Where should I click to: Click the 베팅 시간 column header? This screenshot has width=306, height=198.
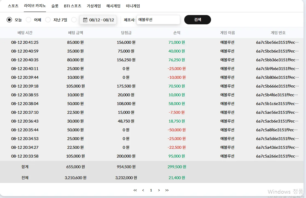pos(25,33)
